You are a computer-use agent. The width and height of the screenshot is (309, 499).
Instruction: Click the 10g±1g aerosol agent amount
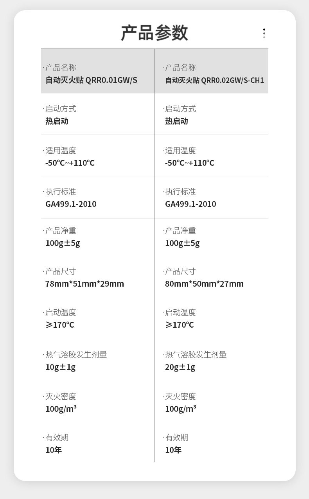click(60, 367)
